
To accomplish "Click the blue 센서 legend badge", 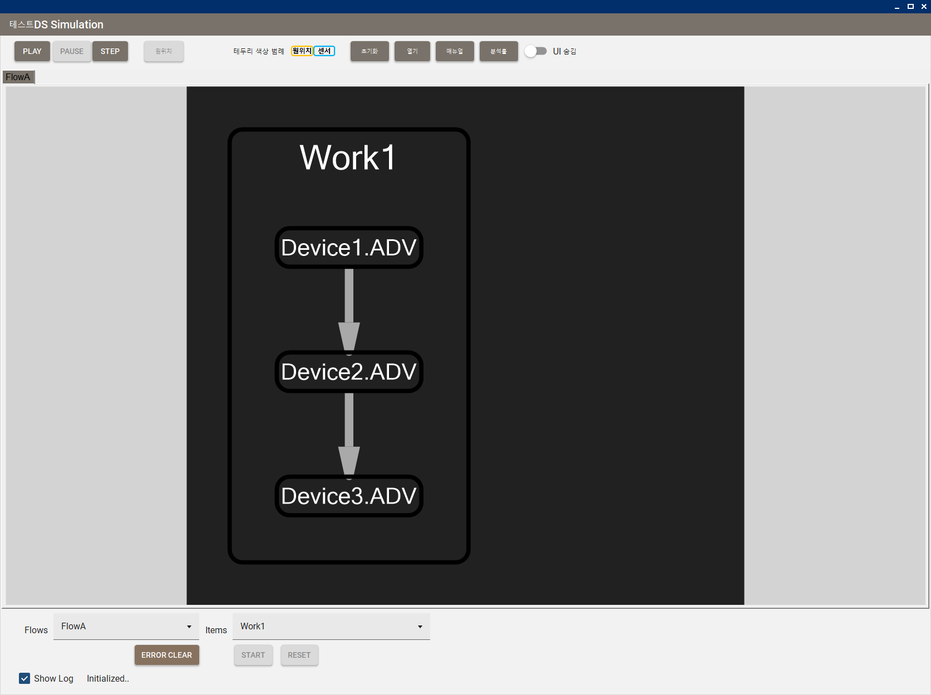I will pyautogui.click(x=324, y=51).
